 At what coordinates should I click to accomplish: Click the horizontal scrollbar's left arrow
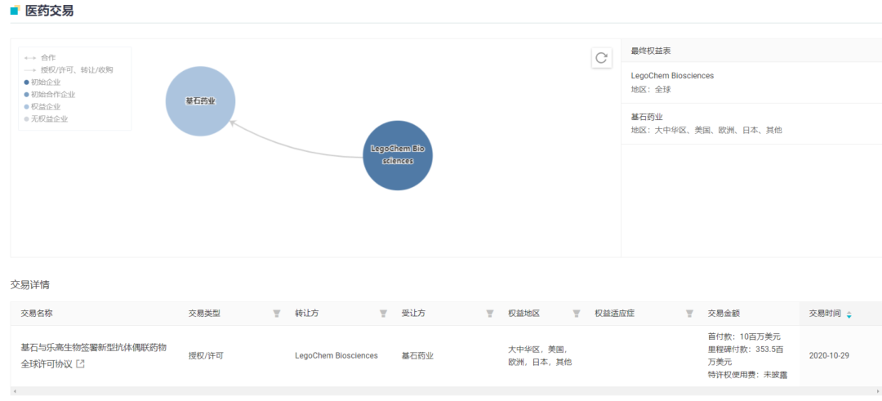click(15, 391)
